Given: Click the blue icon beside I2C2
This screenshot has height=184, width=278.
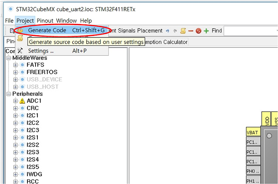Looking at the screenshot, I should (x=22, y=123).
